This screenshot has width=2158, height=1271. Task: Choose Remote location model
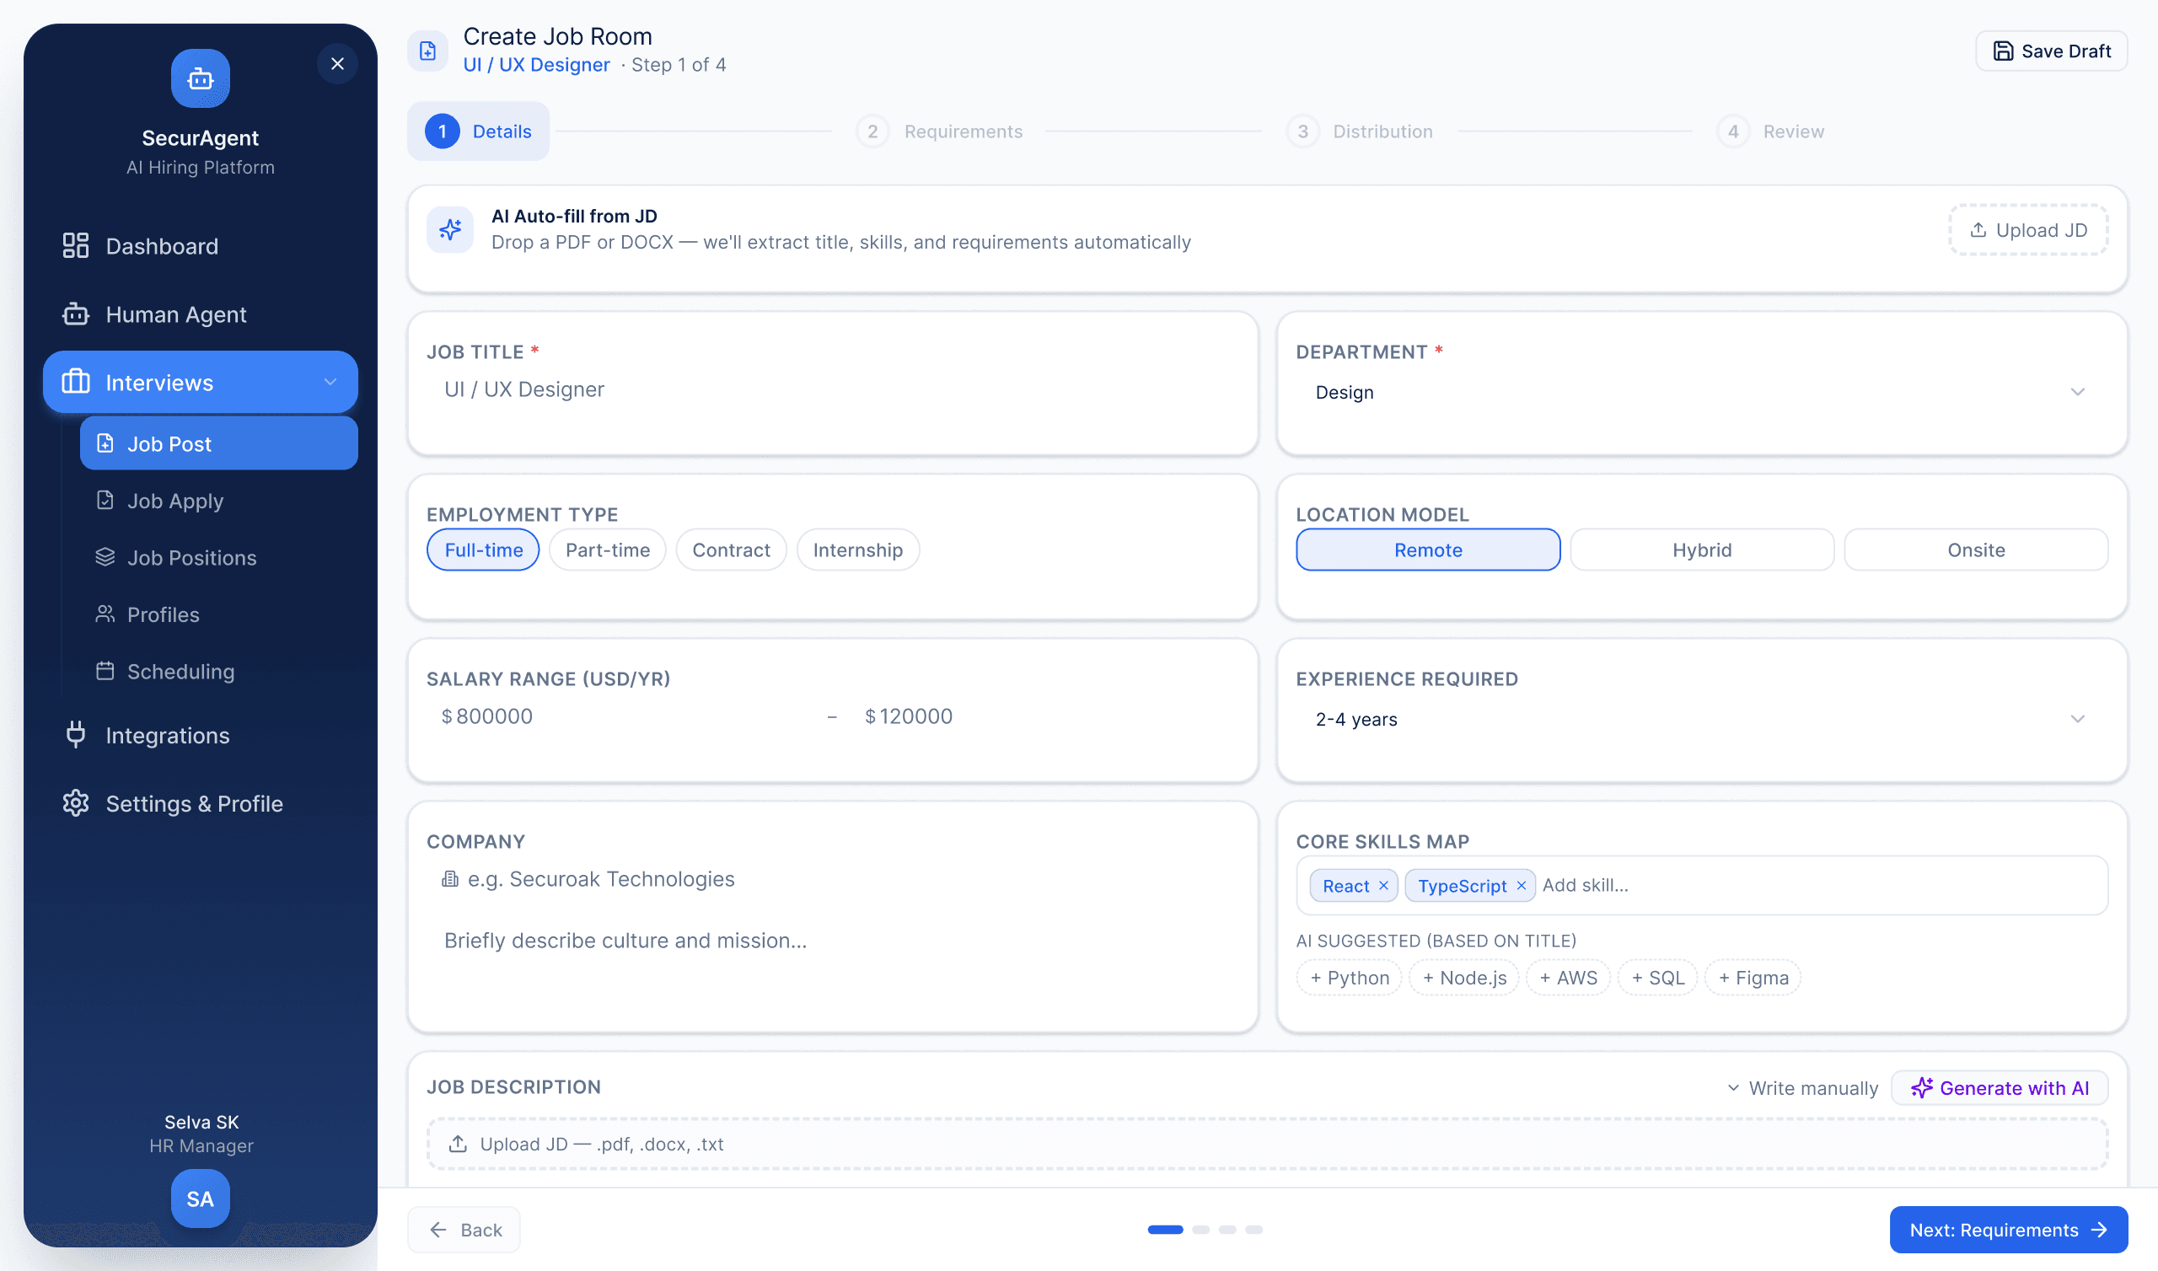tap(1428, 550)
